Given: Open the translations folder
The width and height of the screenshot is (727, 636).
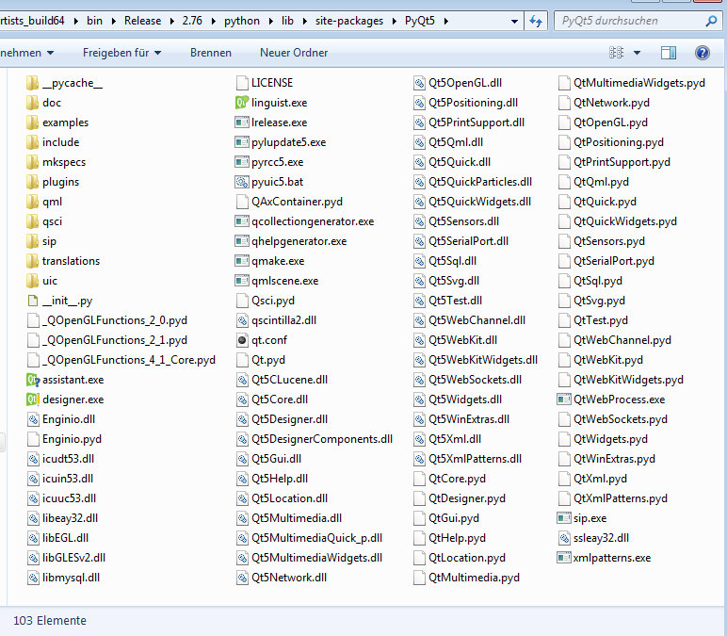Looking at the screenshot, I should coord(70,261).
